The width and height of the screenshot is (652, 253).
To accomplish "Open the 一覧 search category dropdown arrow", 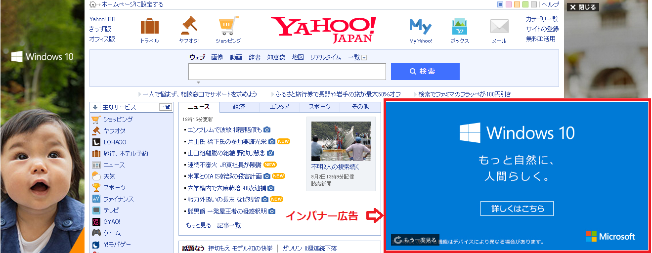I will tap(364, 58).
